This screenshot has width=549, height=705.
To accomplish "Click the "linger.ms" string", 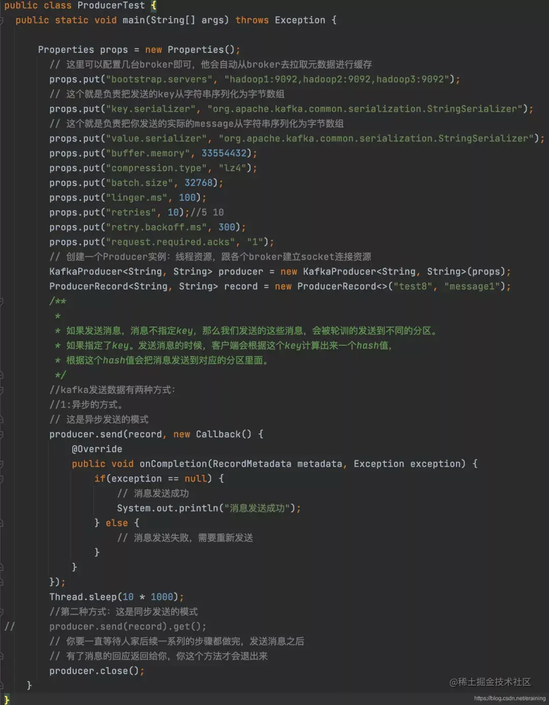I will (x=136, y=198).
